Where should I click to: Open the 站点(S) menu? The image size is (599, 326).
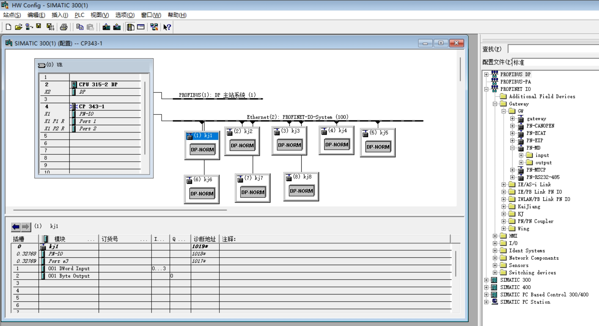(x=12, y=15)
